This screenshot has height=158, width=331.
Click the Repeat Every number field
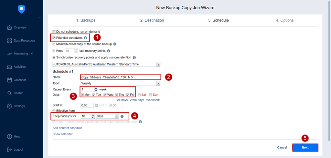coord(88,89)
